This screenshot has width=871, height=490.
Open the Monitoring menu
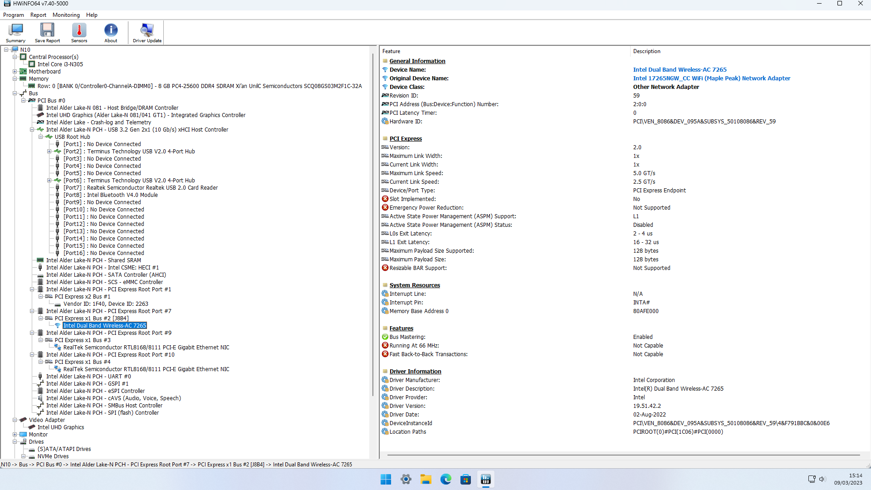(66, 15)
